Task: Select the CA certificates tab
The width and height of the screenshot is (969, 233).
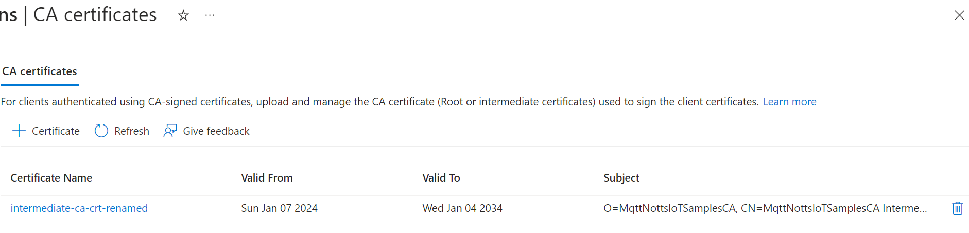Action: [x=40, y=71]
